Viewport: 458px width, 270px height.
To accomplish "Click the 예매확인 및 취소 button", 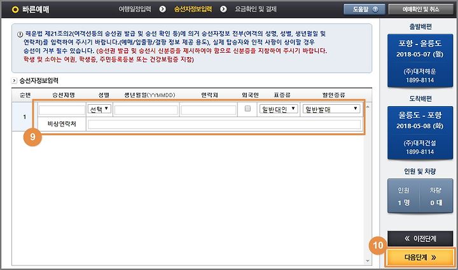I will [x=420, y=10].
